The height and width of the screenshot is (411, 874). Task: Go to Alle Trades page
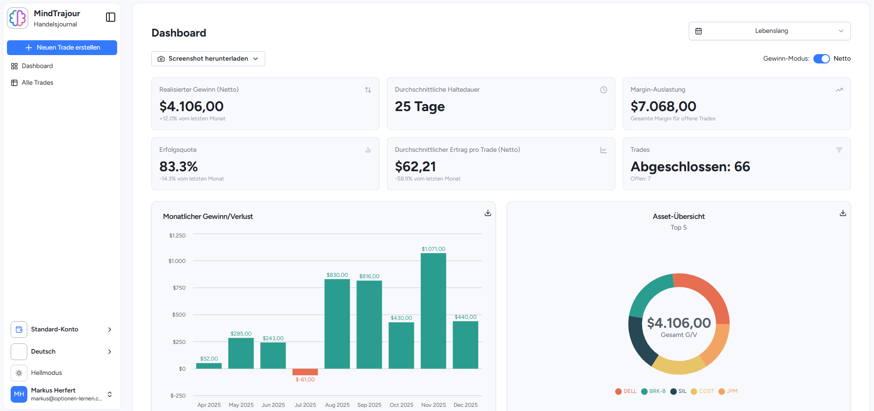coord(37,83)
